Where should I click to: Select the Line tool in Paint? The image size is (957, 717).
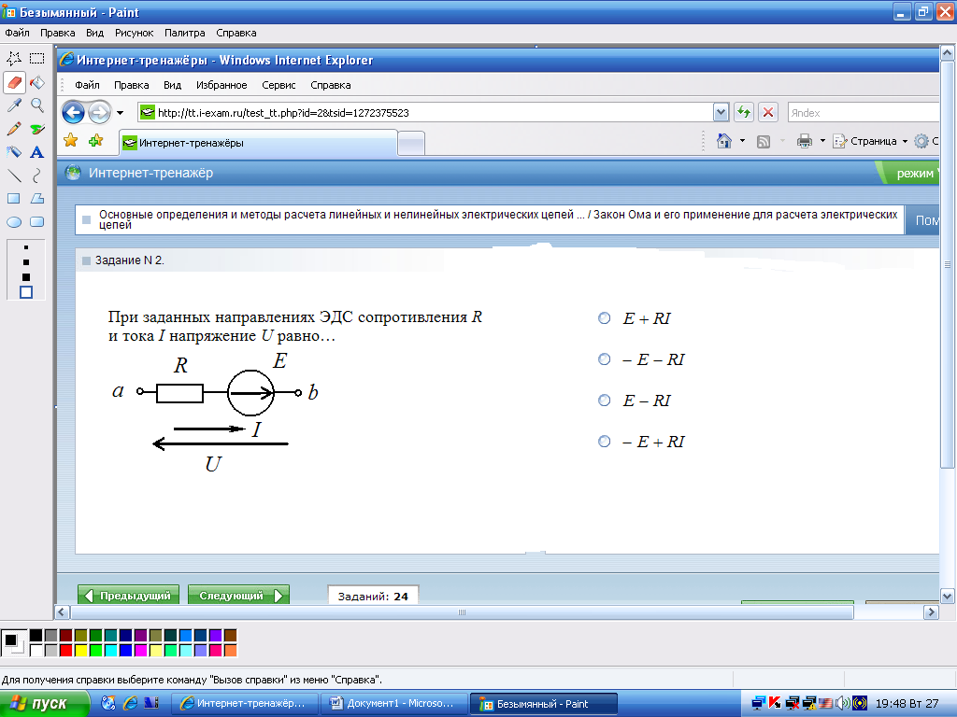click(x=14, y=176)
